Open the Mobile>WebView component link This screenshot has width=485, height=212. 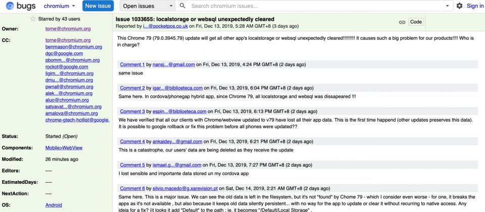click(64, 148)
